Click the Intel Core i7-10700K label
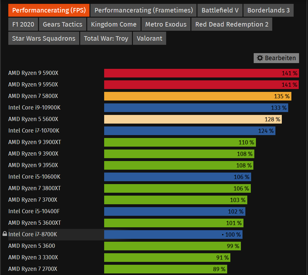The height and width of the screenshot is (275, 308). tap(34, 131)
